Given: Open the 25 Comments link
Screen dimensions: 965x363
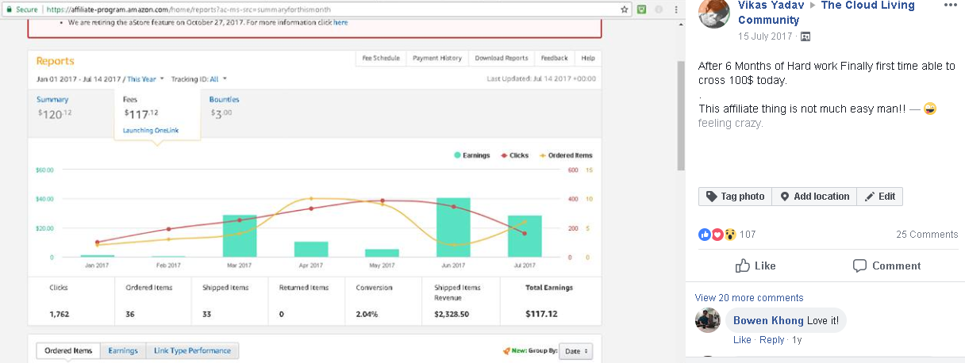Looking at the screenshot, I should click(x=927, y=235).
